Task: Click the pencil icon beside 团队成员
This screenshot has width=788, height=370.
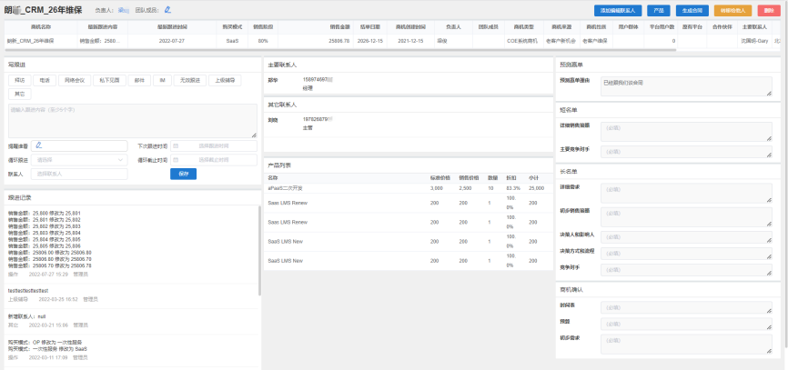Action: [167, 9]
